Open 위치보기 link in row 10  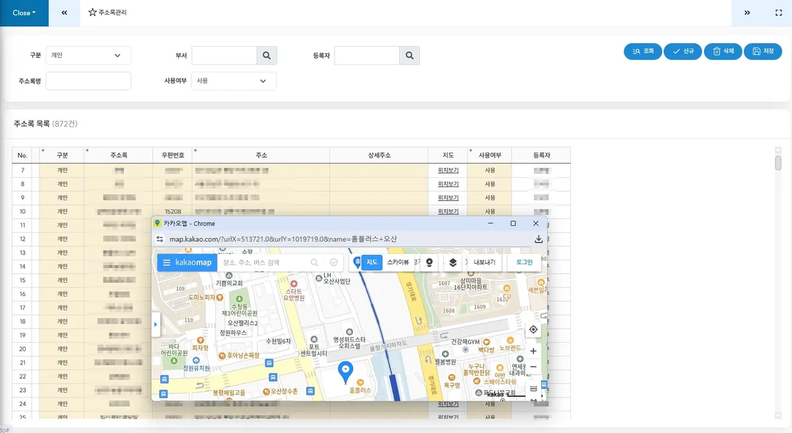pos(448,212)
